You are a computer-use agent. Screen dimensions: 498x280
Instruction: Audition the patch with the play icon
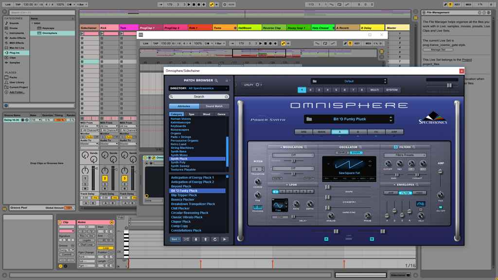[x=224, y=239]
